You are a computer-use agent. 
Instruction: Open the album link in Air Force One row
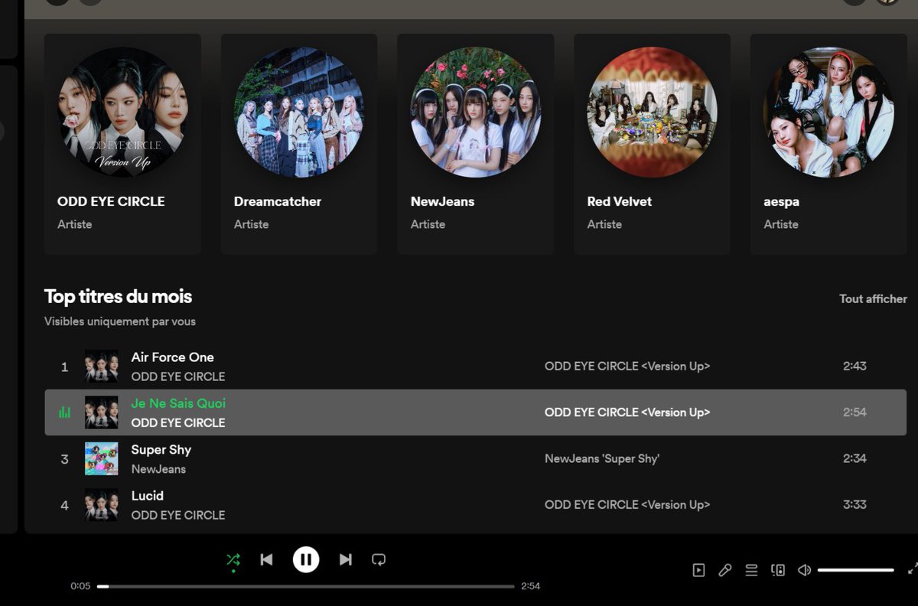(x=627, y=367)
